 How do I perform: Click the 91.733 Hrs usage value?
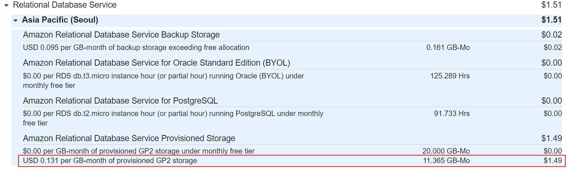(452, 114)
